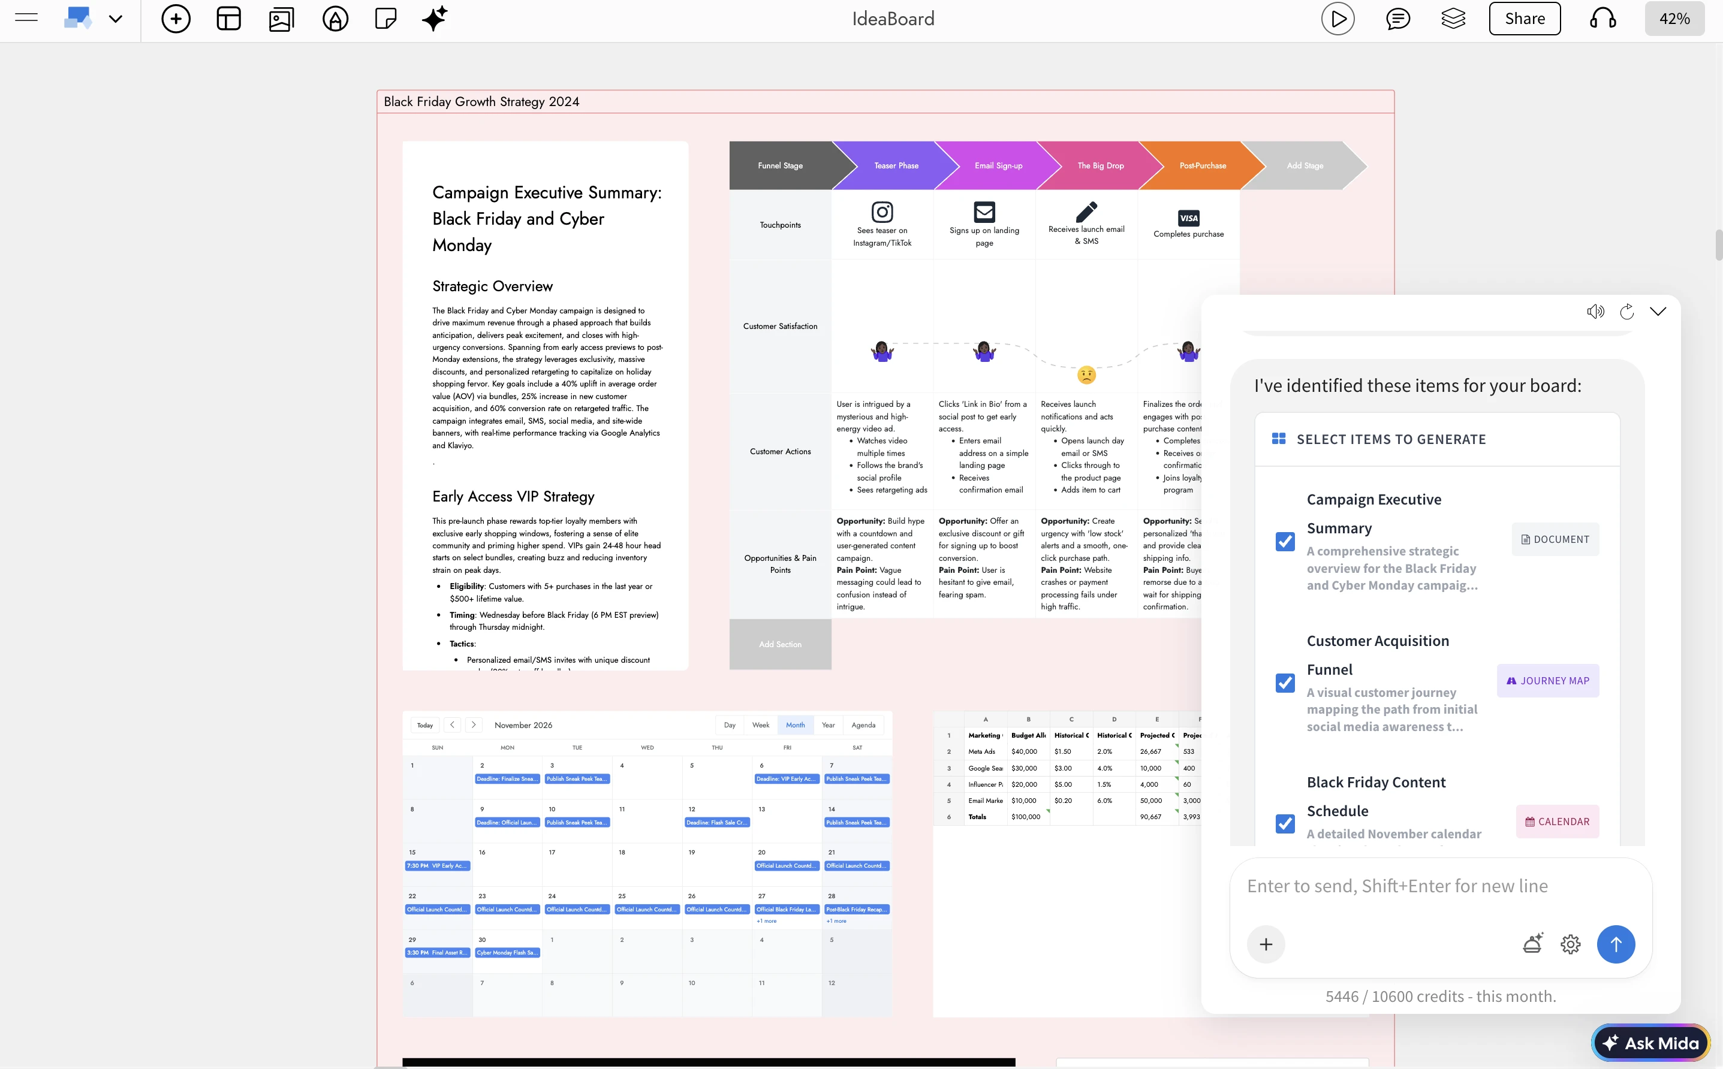Open the layers stack icon

pos(1453,19)
